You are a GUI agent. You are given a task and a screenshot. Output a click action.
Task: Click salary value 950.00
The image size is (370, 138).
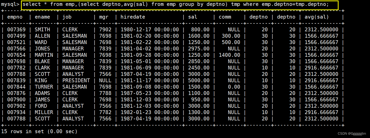(200, 100)
